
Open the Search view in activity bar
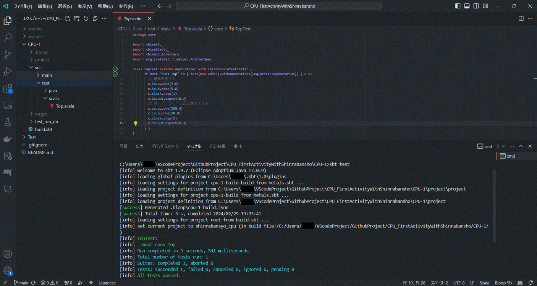8,37
